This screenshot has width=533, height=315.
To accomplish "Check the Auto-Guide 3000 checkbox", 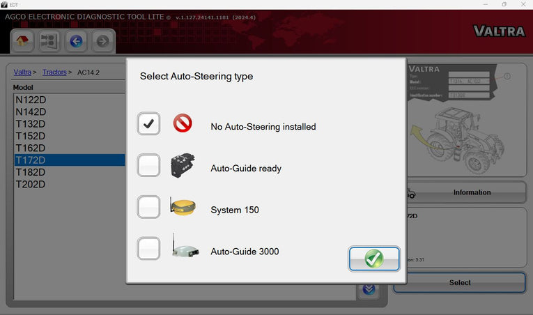I will (148, 248).
